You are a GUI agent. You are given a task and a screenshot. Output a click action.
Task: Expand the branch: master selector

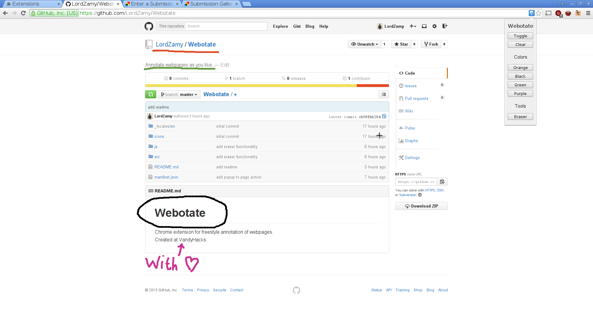coord(179,94)
